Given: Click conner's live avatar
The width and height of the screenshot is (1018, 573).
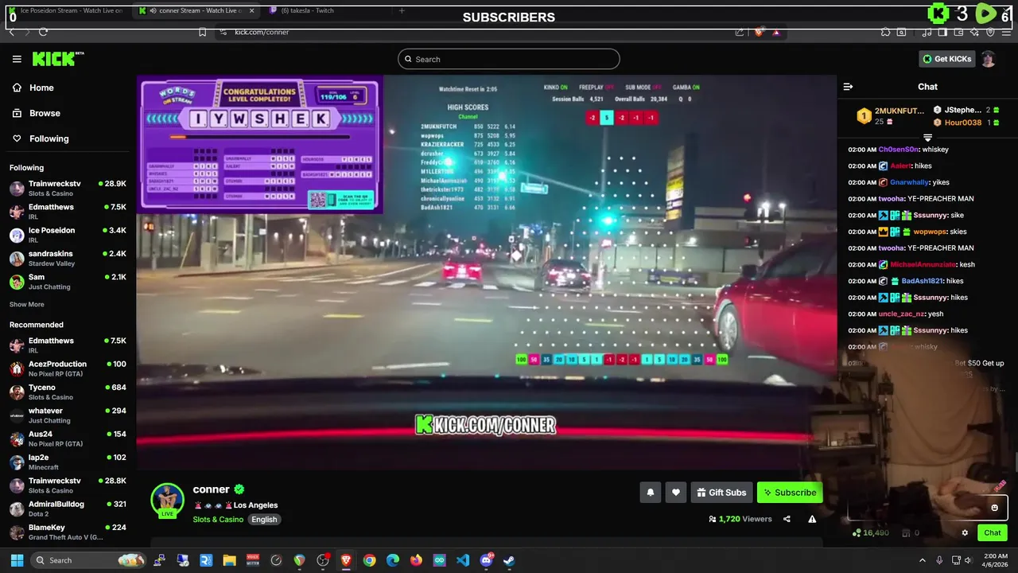Looking at the screenshot, I should click(x=168, y=501).
